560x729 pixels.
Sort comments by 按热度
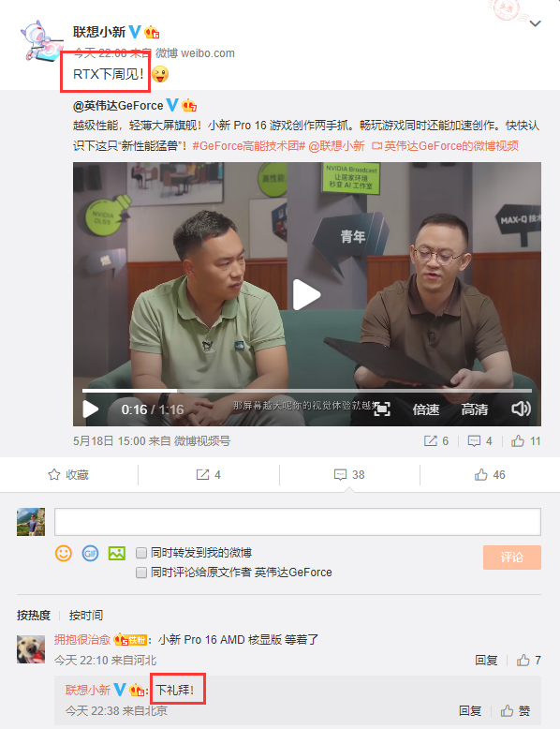(34, 616)
